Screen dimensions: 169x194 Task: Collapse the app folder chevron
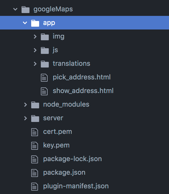[x=25, y=23]
